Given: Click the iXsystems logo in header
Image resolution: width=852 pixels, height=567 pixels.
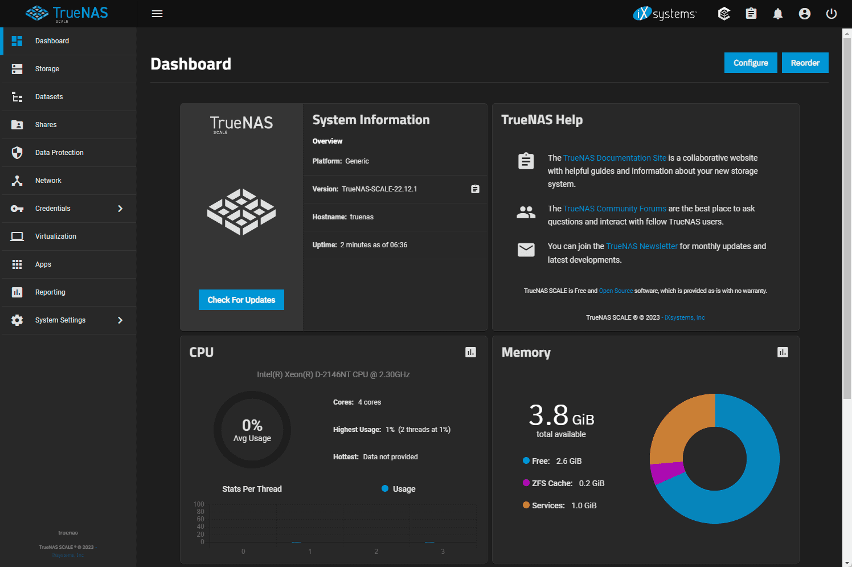Looking at the screenshot, I should [665, 14].
